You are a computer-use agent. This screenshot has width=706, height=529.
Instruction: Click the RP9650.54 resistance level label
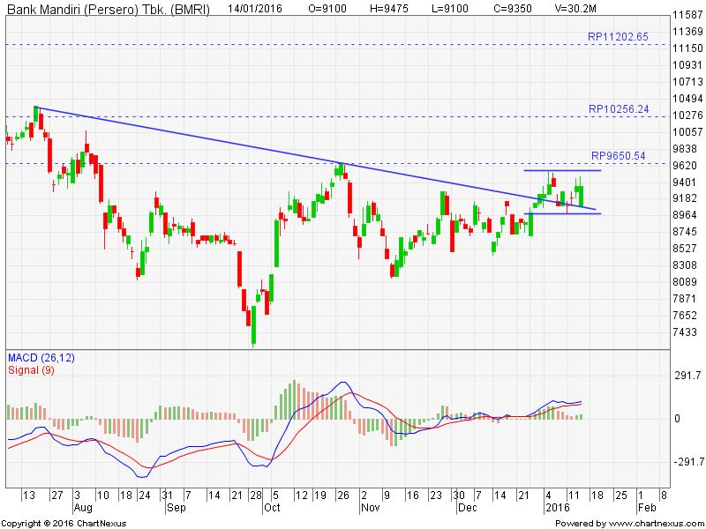[619, 156]
